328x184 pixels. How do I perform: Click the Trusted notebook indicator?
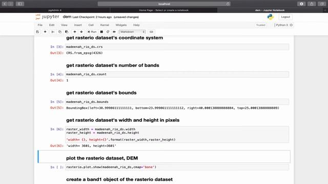click(x=260, y=25)
